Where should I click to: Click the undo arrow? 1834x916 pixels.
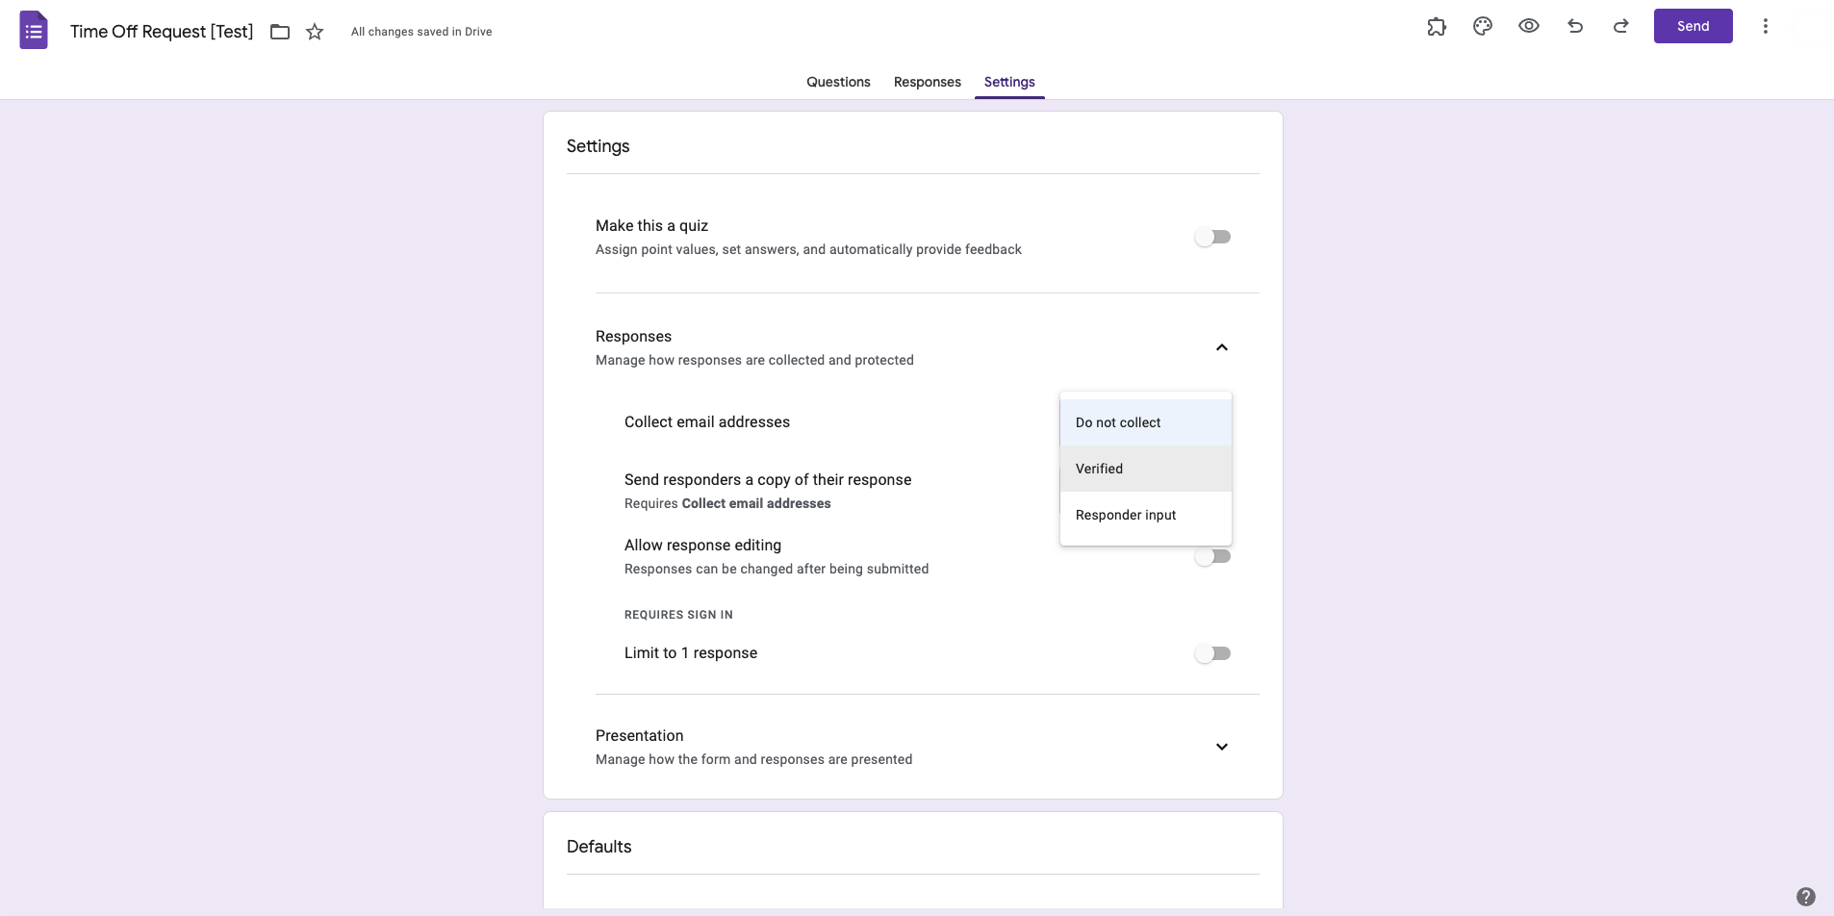coord(1575,27)
